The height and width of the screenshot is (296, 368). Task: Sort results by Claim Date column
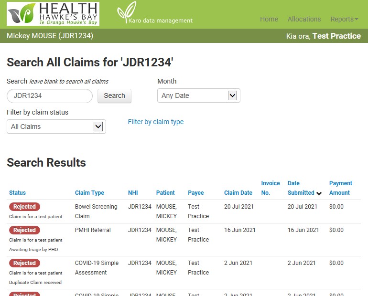point(238,193)
